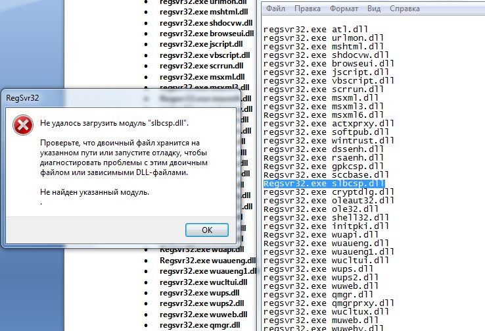Click bullet item Regsvr32.exe wuaueng.dll in document

click(208, 261)
